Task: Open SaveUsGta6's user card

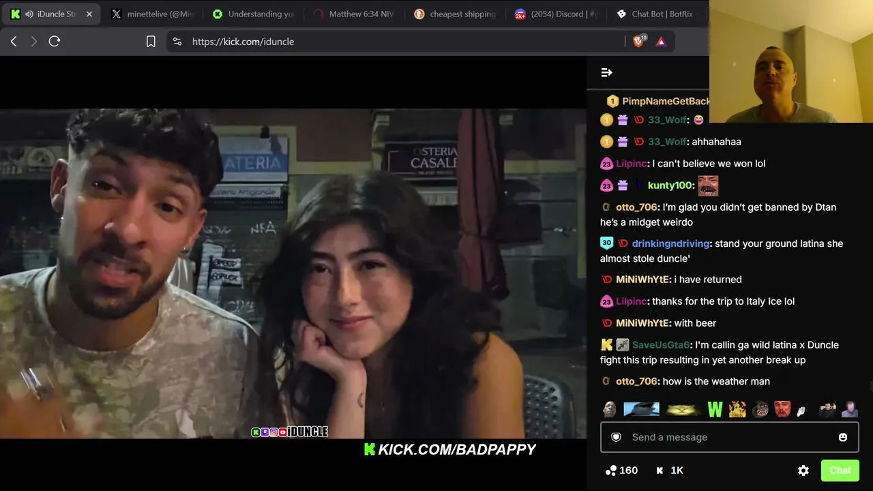Action: coord(661,345)
